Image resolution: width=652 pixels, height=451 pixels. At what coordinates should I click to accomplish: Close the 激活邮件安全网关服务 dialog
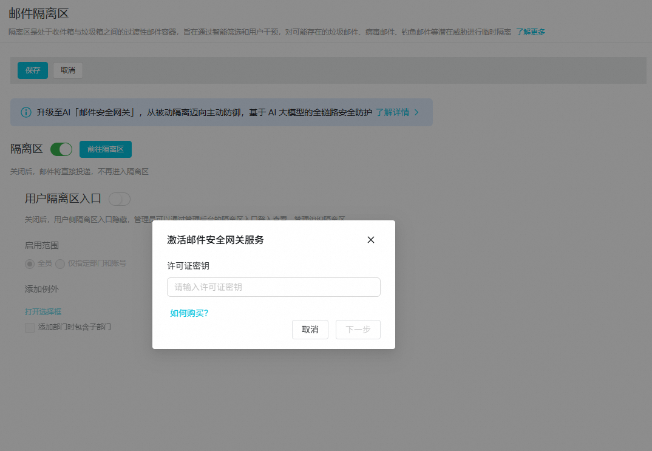pyautogui.click(x=371, y=240)
